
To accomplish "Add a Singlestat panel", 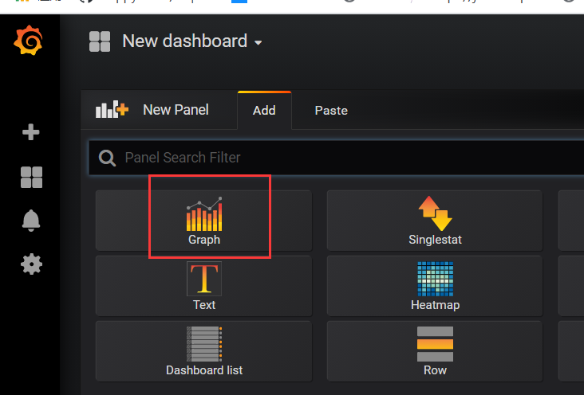I will [x=435, y=221].
